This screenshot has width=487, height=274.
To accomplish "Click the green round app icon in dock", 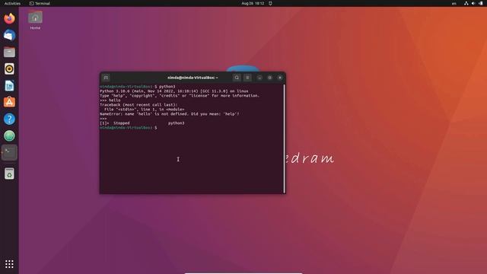I will tap(9, 135).
